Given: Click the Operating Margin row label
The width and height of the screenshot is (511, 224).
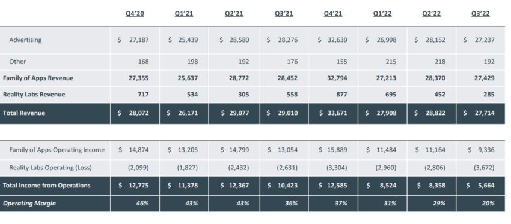Looking at the screenshot, I should (29, 204).
